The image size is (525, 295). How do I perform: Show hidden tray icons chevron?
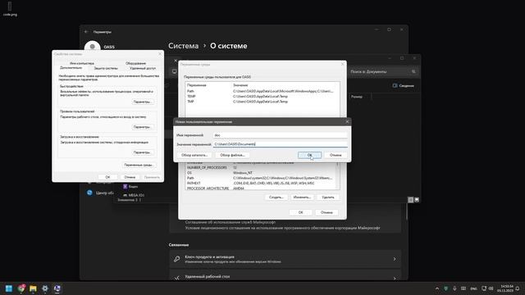(x=437, y=288)
